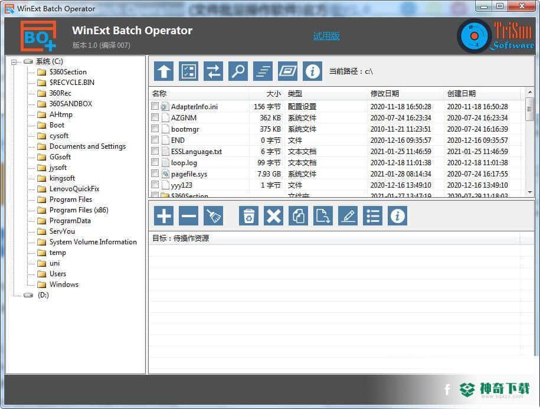Open info icon in top toolbar
Viewport: 540px width, 409px height.
coord(312,71)
